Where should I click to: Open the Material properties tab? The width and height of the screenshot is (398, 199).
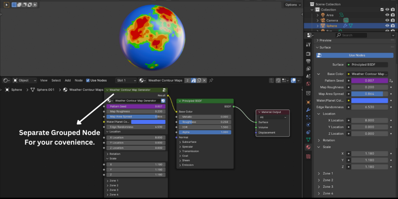click(308, 147)
